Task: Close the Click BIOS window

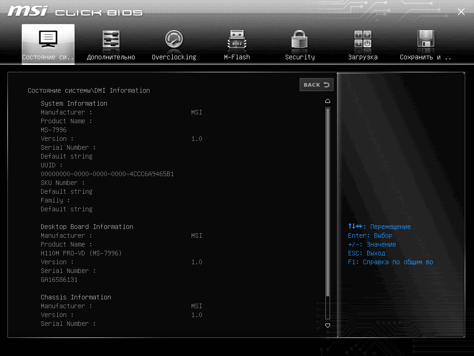Action: tap(461, 12)
